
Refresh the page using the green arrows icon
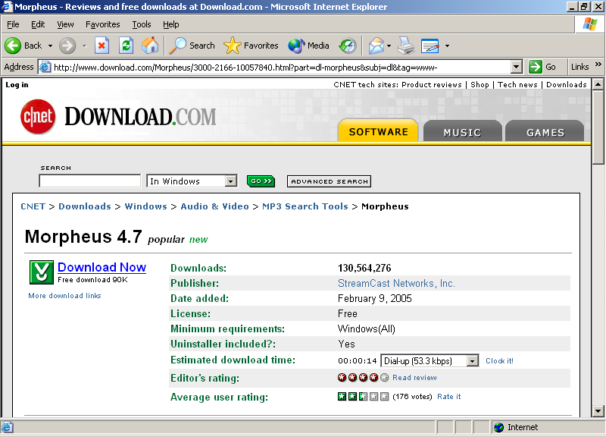pos(126,46)
